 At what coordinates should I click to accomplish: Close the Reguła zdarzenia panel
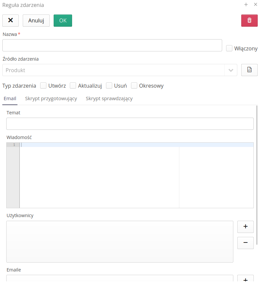tap(255, 5)
